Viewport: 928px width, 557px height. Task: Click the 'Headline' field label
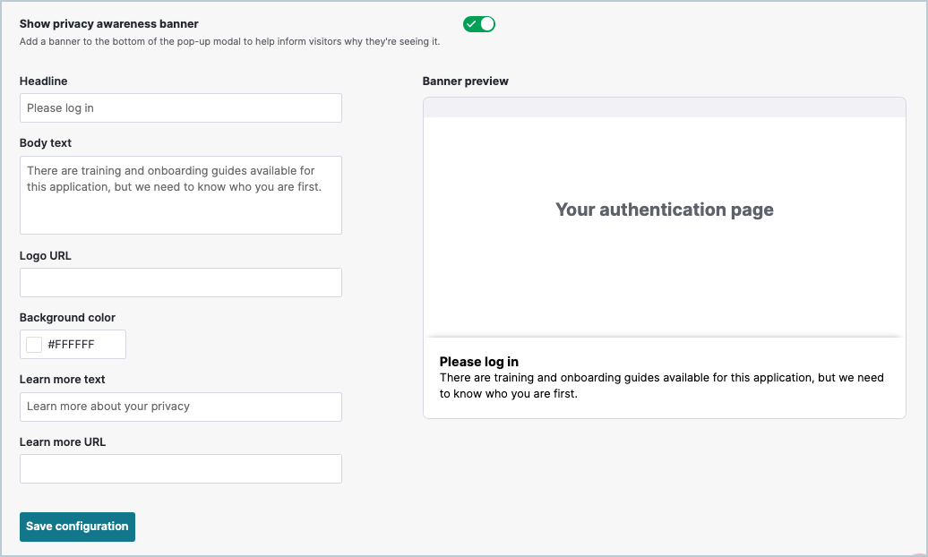[x=43, y=81]
